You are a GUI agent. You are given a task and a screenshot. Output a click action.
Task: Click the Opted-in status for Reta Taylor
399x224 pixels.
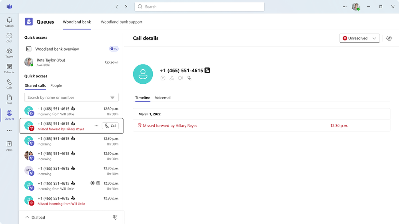pyautogui.click(x=112, y=62)
